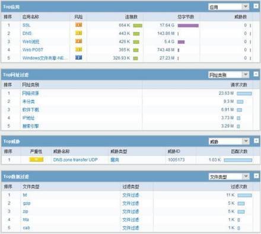
Task: Click the 连接数 column header
Action: pos(131,17)
